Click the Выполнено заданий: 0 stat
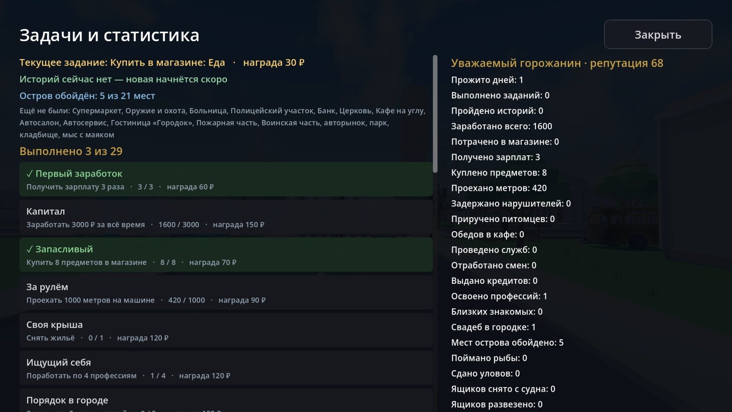732x412 pixels. [x=501, y=95]
